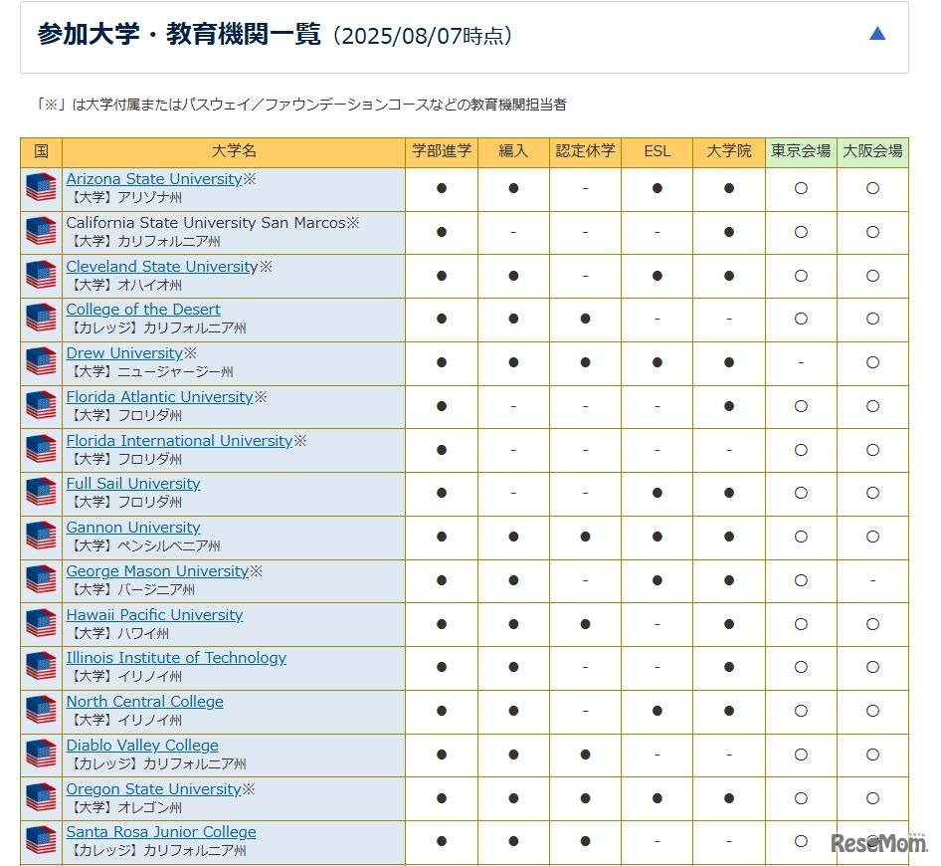Open Florida International University link

pyautogui.click(x=179, y=441)
